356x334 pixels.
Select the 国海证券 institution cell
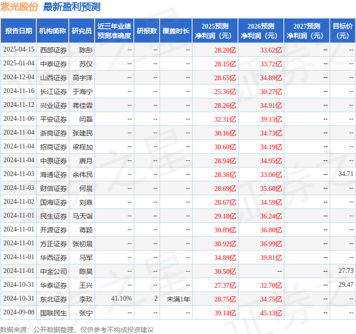click(54, 202)
